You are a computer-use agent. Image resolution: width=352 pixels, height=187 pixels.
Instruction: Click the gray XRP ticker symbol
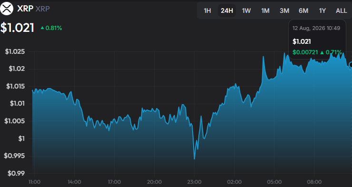[43, 9]
